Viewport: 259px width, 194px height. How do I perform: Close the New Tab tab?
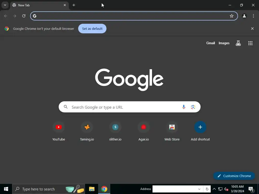[65, 5]
